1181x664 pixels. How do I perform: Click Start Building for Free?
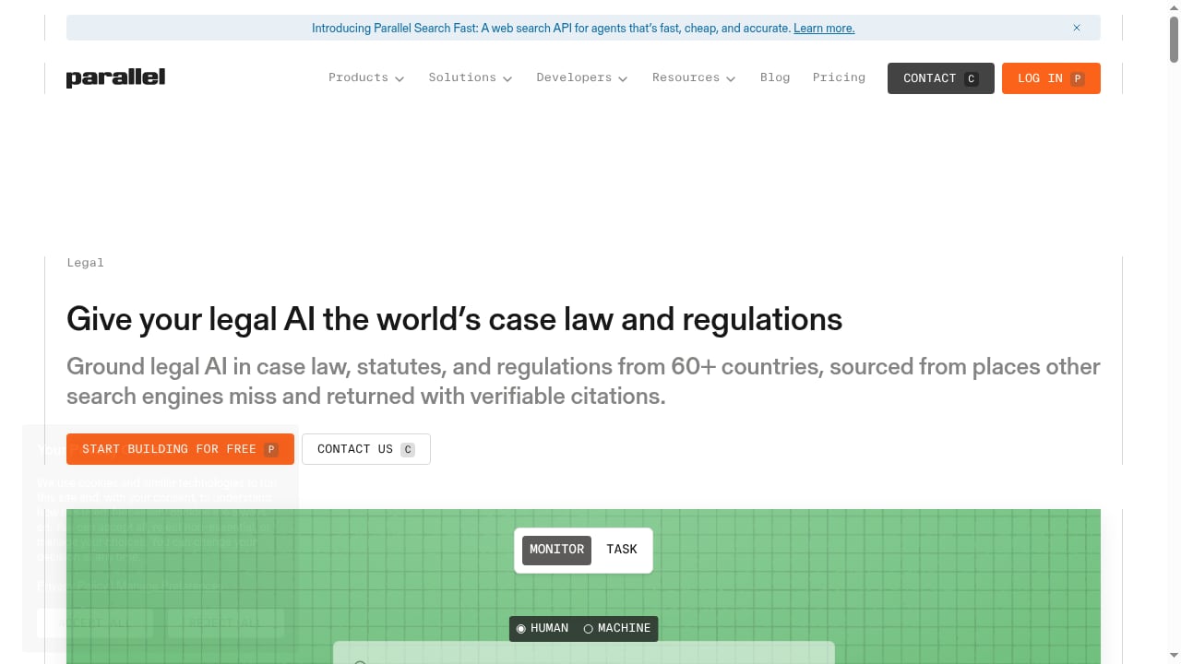[x=180, y=449]
